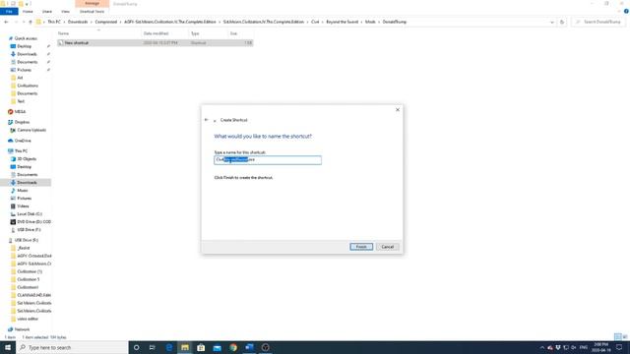Image resolution: width=630 pixels, height=354 pixels.
Task: Click the Manage contextual tab header
Action: pyautogui.click(x=92, y=4)
